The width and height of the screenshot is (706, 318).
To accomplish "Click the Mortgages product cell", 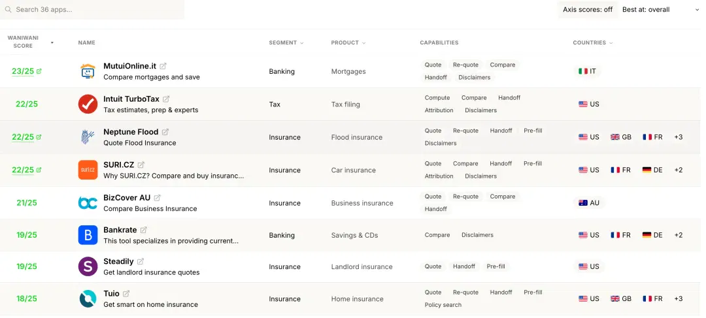I will pos(348,72).
